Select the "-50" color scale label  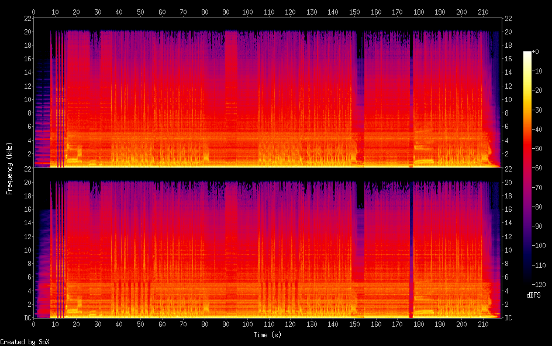tap(537, 149)
